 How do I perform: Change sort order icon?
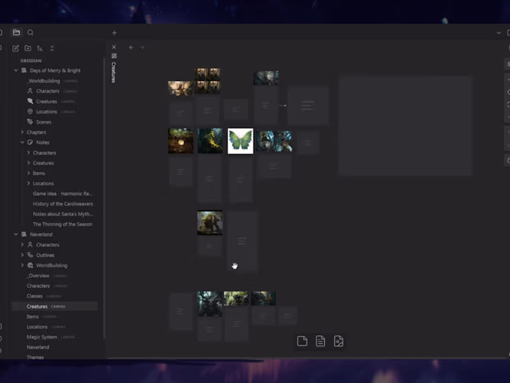(x=40, y=49)
